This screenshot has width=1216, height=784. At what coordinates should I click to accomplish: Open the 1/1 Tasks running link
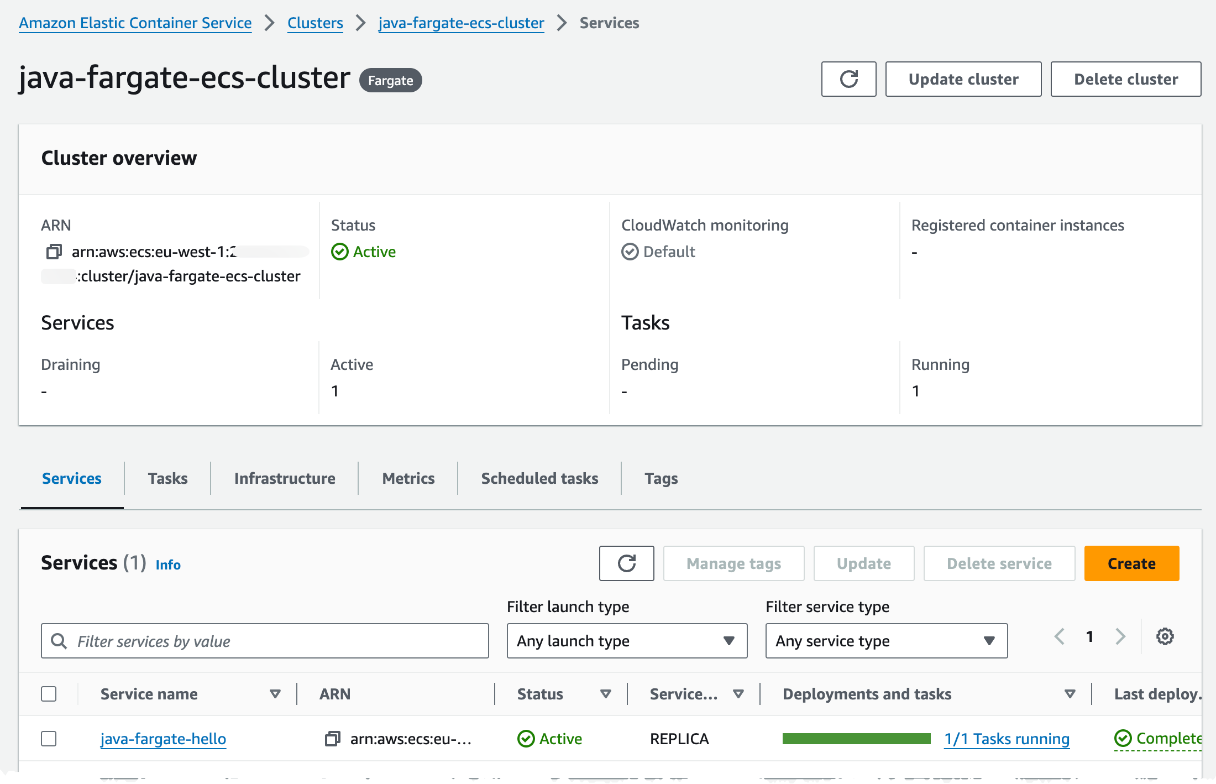click(1007, 739)
